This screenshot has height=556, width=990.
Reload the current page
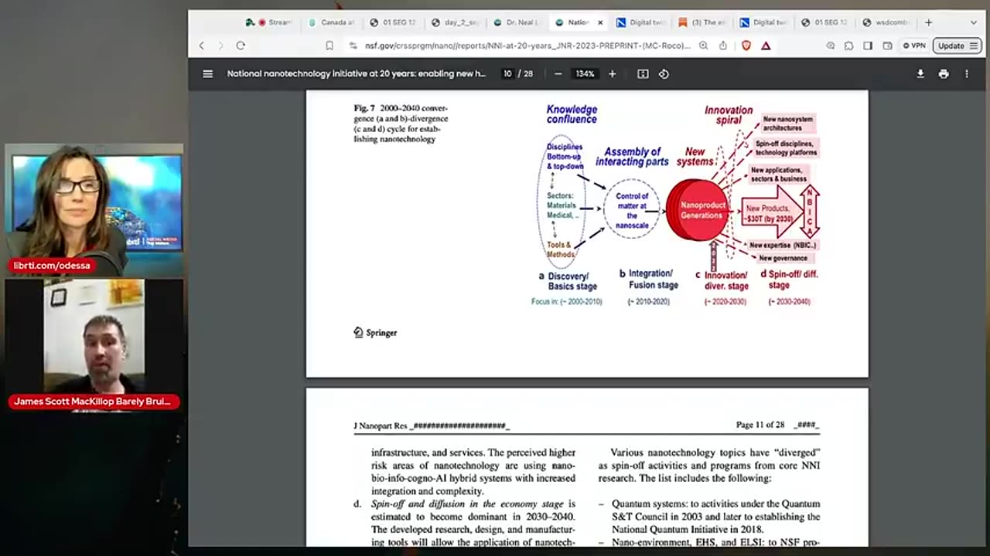click(241, 46)
